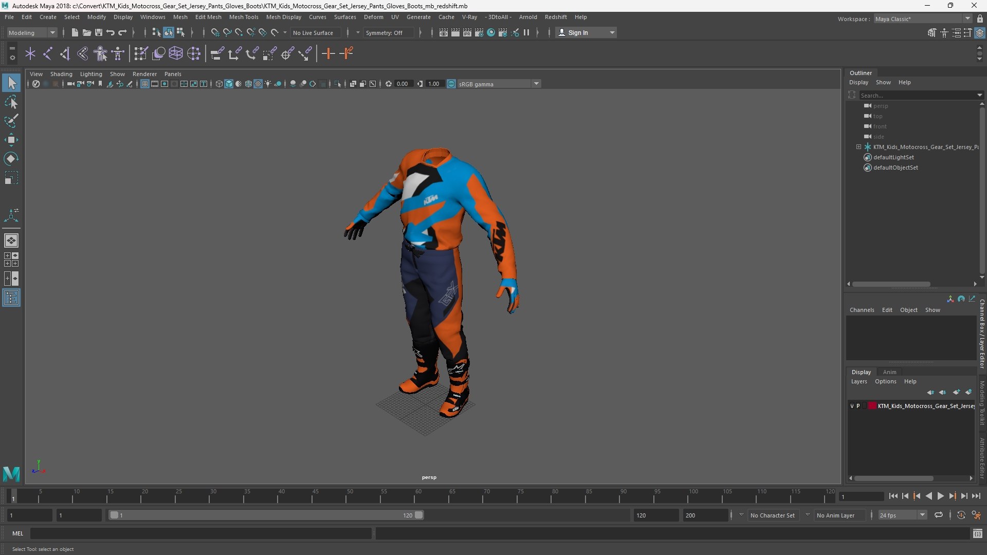Go to end of playback range

click(976, 496)
